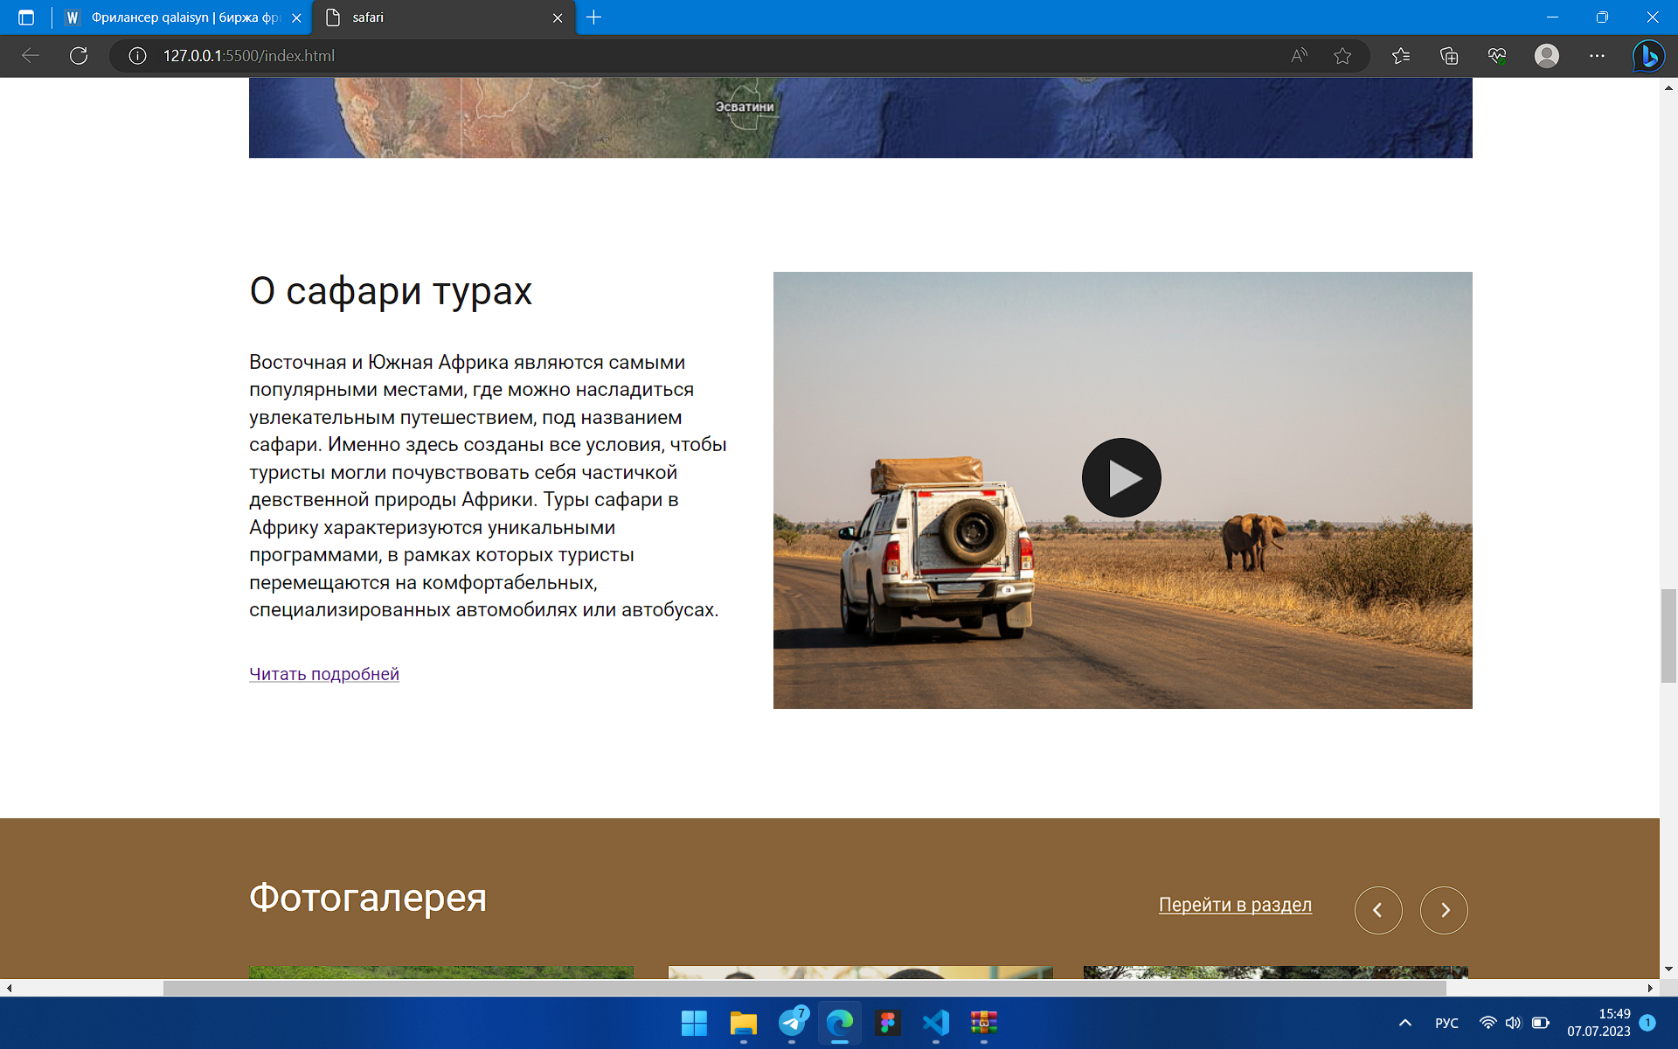The image size is (1678, 1049).
Task: Focus the address bar URL field
Action: coord(699,56)
